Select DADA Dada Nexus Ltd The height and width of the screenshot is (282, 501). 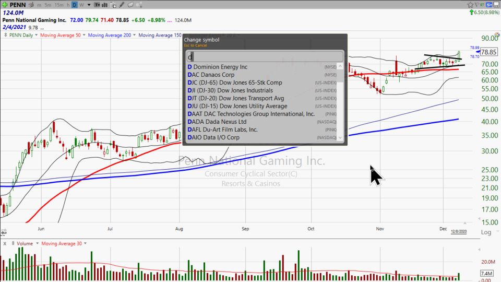(262, 122)
